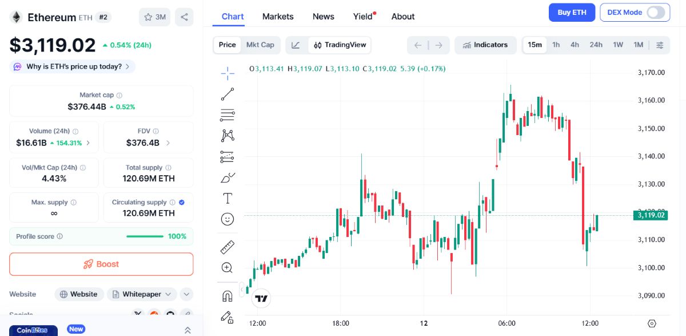686x336 pixels.
Task: Click the Buy ETH button
Action: (x=572, y=12)
